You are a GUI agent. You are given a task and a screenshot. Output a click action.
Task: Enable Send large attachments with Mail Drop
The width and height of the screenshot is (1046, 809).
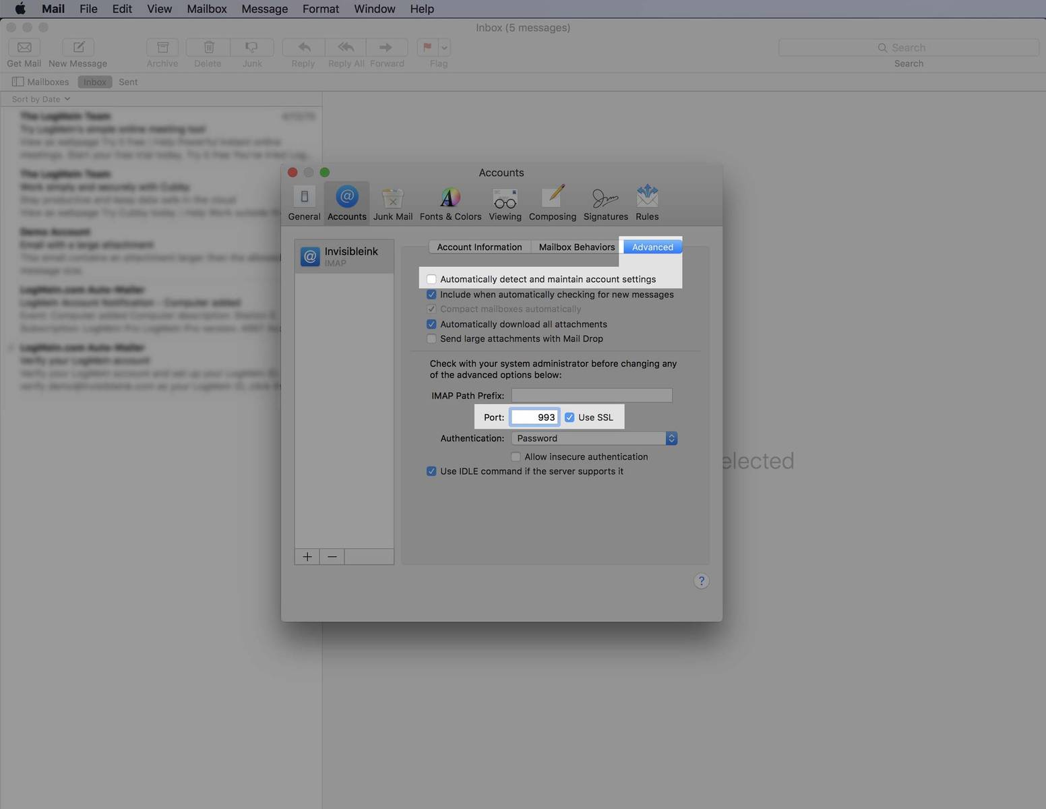click(431, 338)
